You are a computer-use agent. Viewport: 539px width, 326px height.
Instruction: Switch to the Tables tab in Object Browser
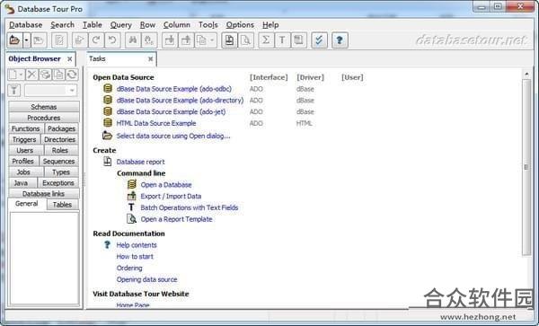[x=62, y=205]
